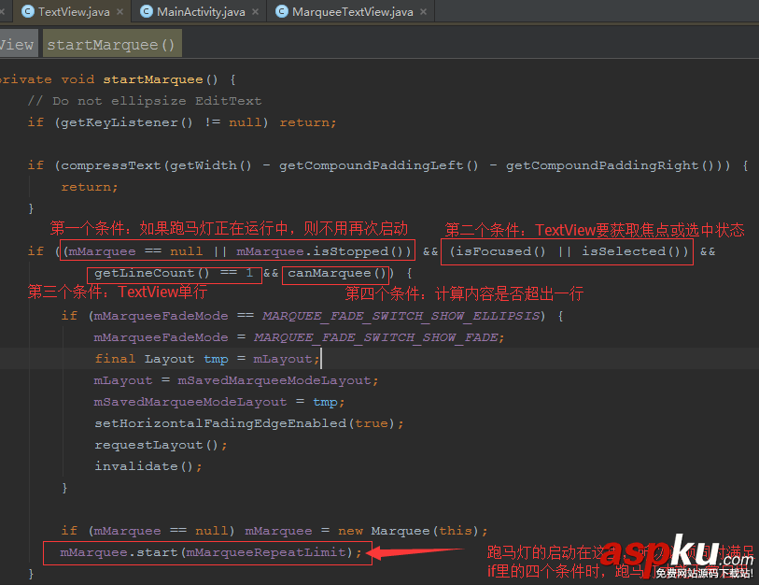Click mMarquee.isStopped() expression
This screenshot has height=585, width=759.
point(319,251)
